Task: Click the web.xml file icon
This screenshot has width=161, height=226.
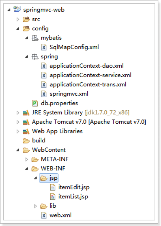Action: coord(44,216)
